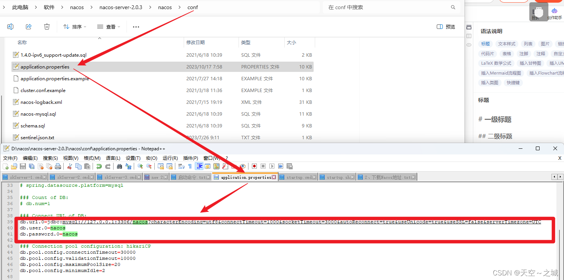Screen dimensions: 564x280
Task: Click the LaTeX 数学公式 pill button
Action: click(496, 63)
